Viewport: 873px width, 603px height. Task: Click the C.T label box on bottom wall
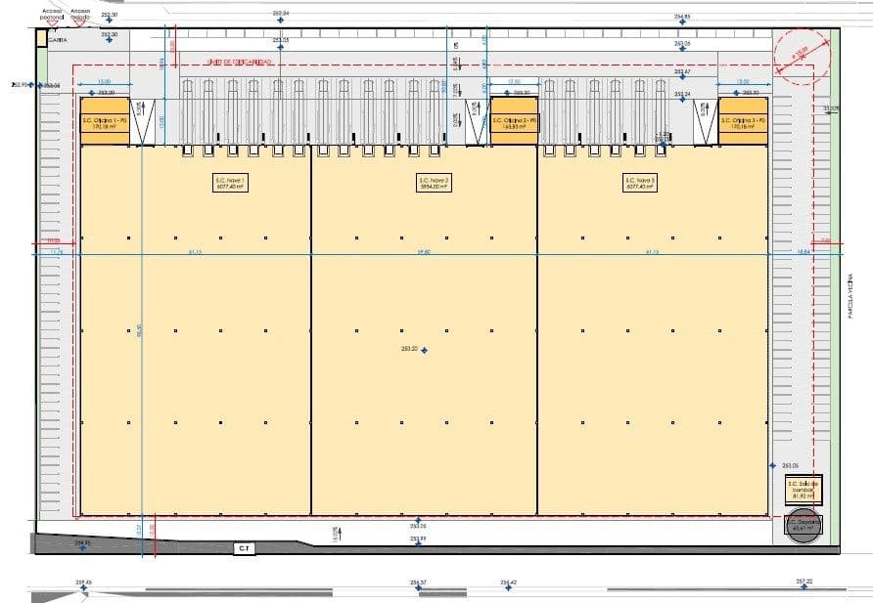point(244,548)
